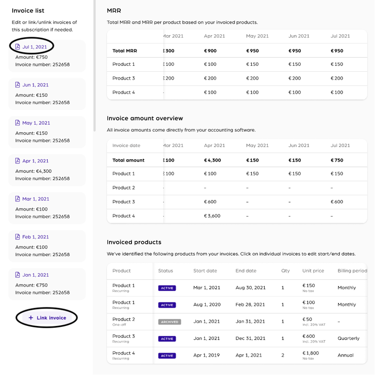This screenshot has height=375, width=375.
Task: Click the PDF icon beside Jun 1, 2021
Action: [x=17, y=85]
